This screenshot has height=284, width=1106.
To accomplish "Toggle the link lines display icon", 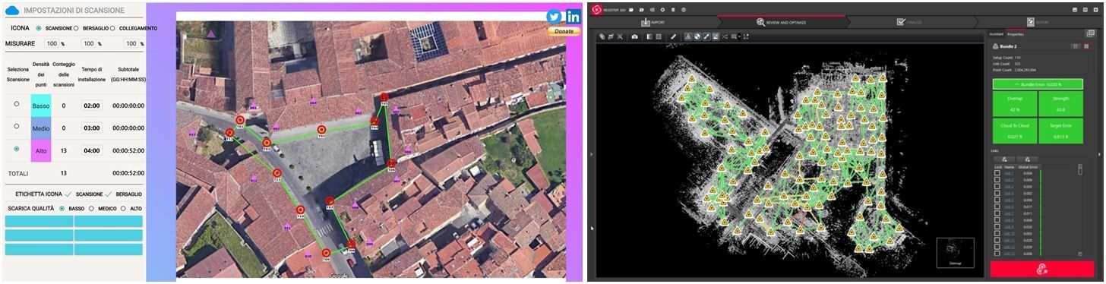I will (x=706, y=36).
